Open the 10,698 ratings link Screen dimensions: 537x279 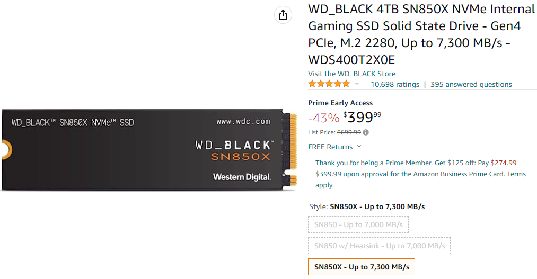point(395,84)
